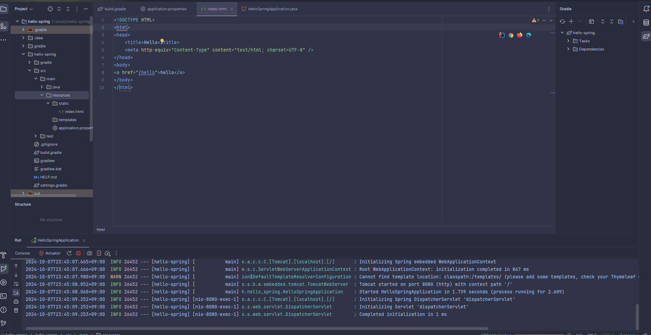
Task: Open Project view dropdown
Action: click(x=24, y=9)
